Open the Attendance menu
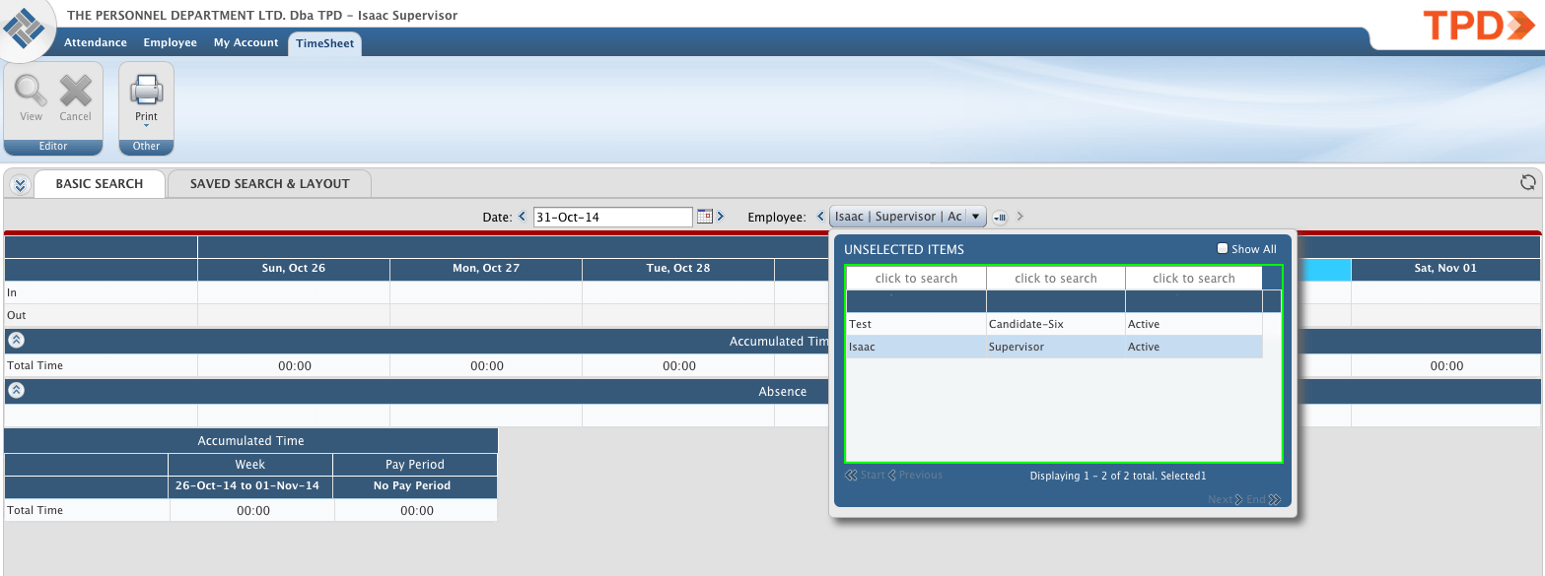The height and width of the screenshot is (576, 1545). tap(95, 42)
